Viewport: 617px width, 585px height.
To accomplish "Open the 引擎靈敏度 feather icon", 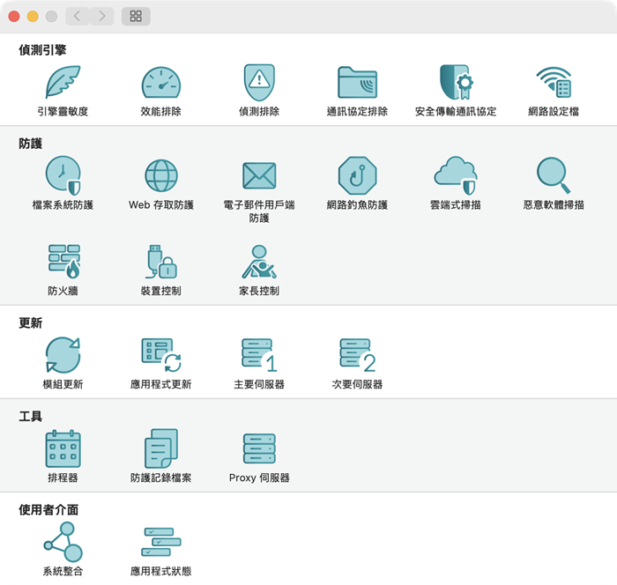I will click(63, 82).
